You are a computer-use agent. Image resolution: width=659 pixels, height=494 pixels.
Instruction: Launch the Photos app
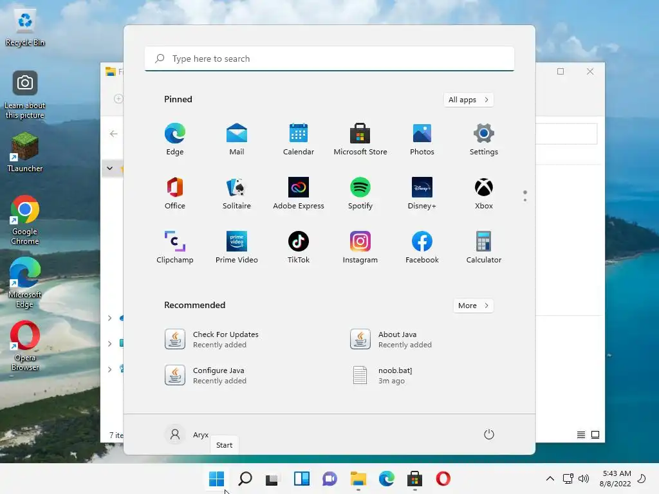point(422,140)
